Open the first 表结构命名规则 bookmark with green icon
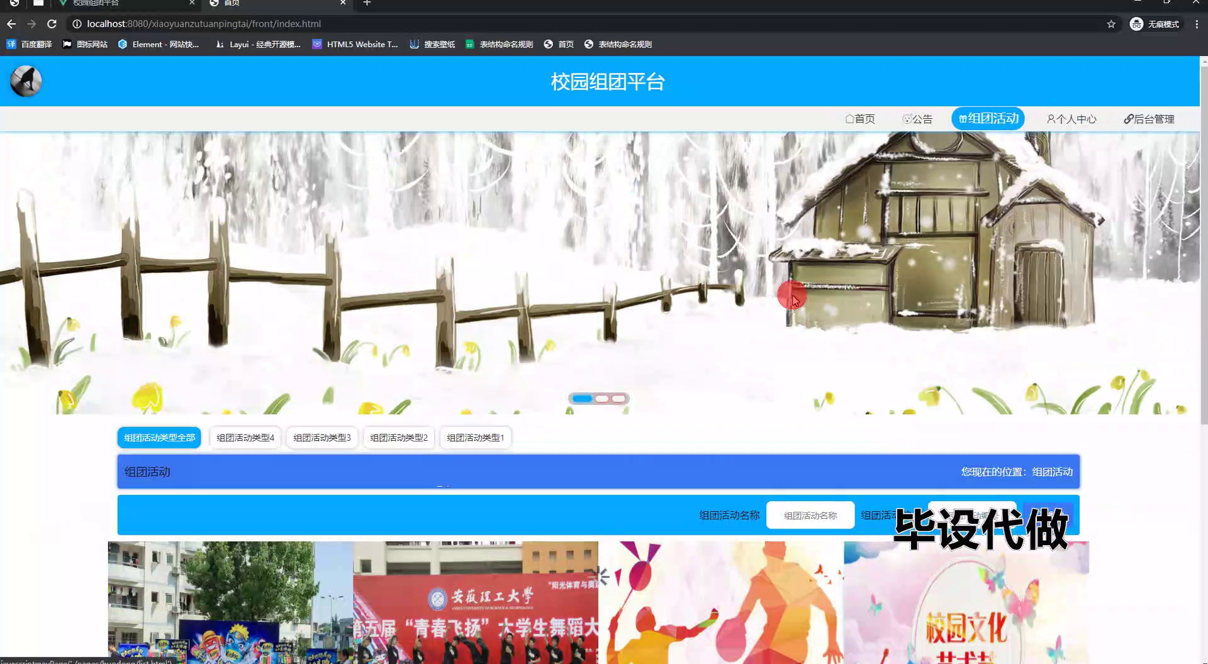This screenshot has width=1208, height=664. point(500,44)
